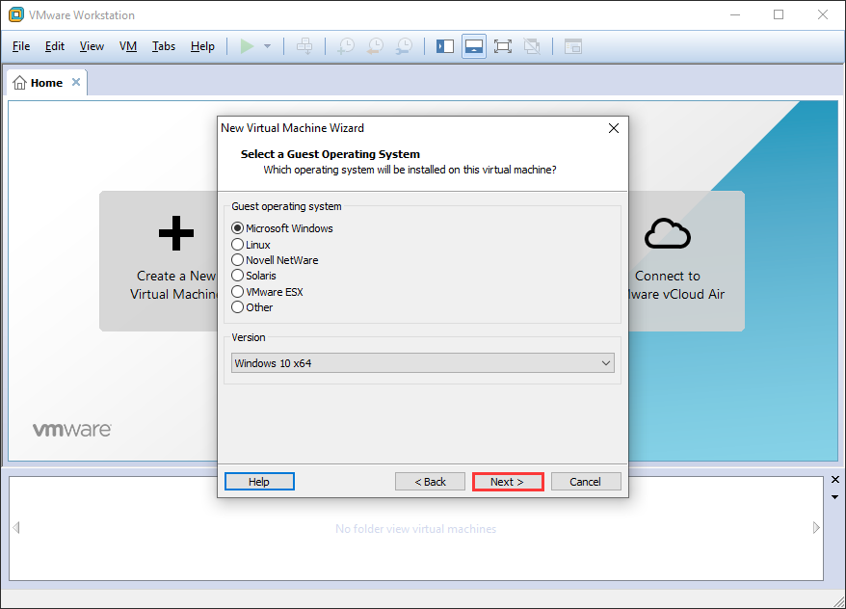Click the green Power On play icon
The height and width of the screenshot is (609, 846).
pyautogui.click(x=247, y=46)
